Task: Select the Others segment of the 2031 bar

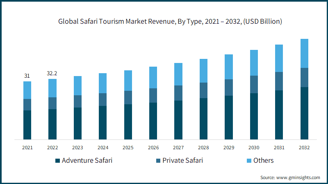Action: click(279, 58)
